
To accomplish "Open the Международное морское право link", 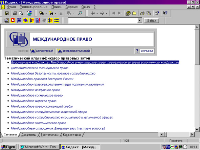I will [34, 101].
